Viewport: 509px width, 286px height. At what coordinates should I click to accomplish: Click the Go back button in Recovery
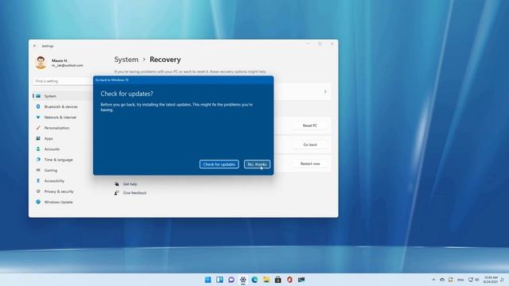[x=309, y=145]
